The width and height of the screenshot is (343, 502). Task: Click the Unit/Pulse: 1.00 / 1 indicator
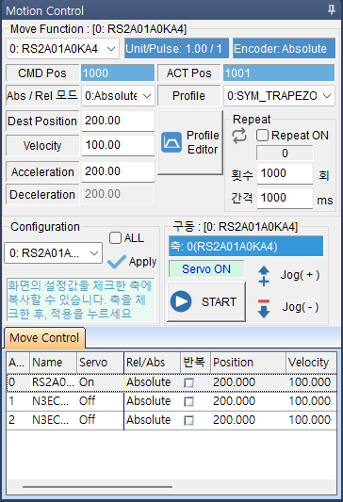176,48
